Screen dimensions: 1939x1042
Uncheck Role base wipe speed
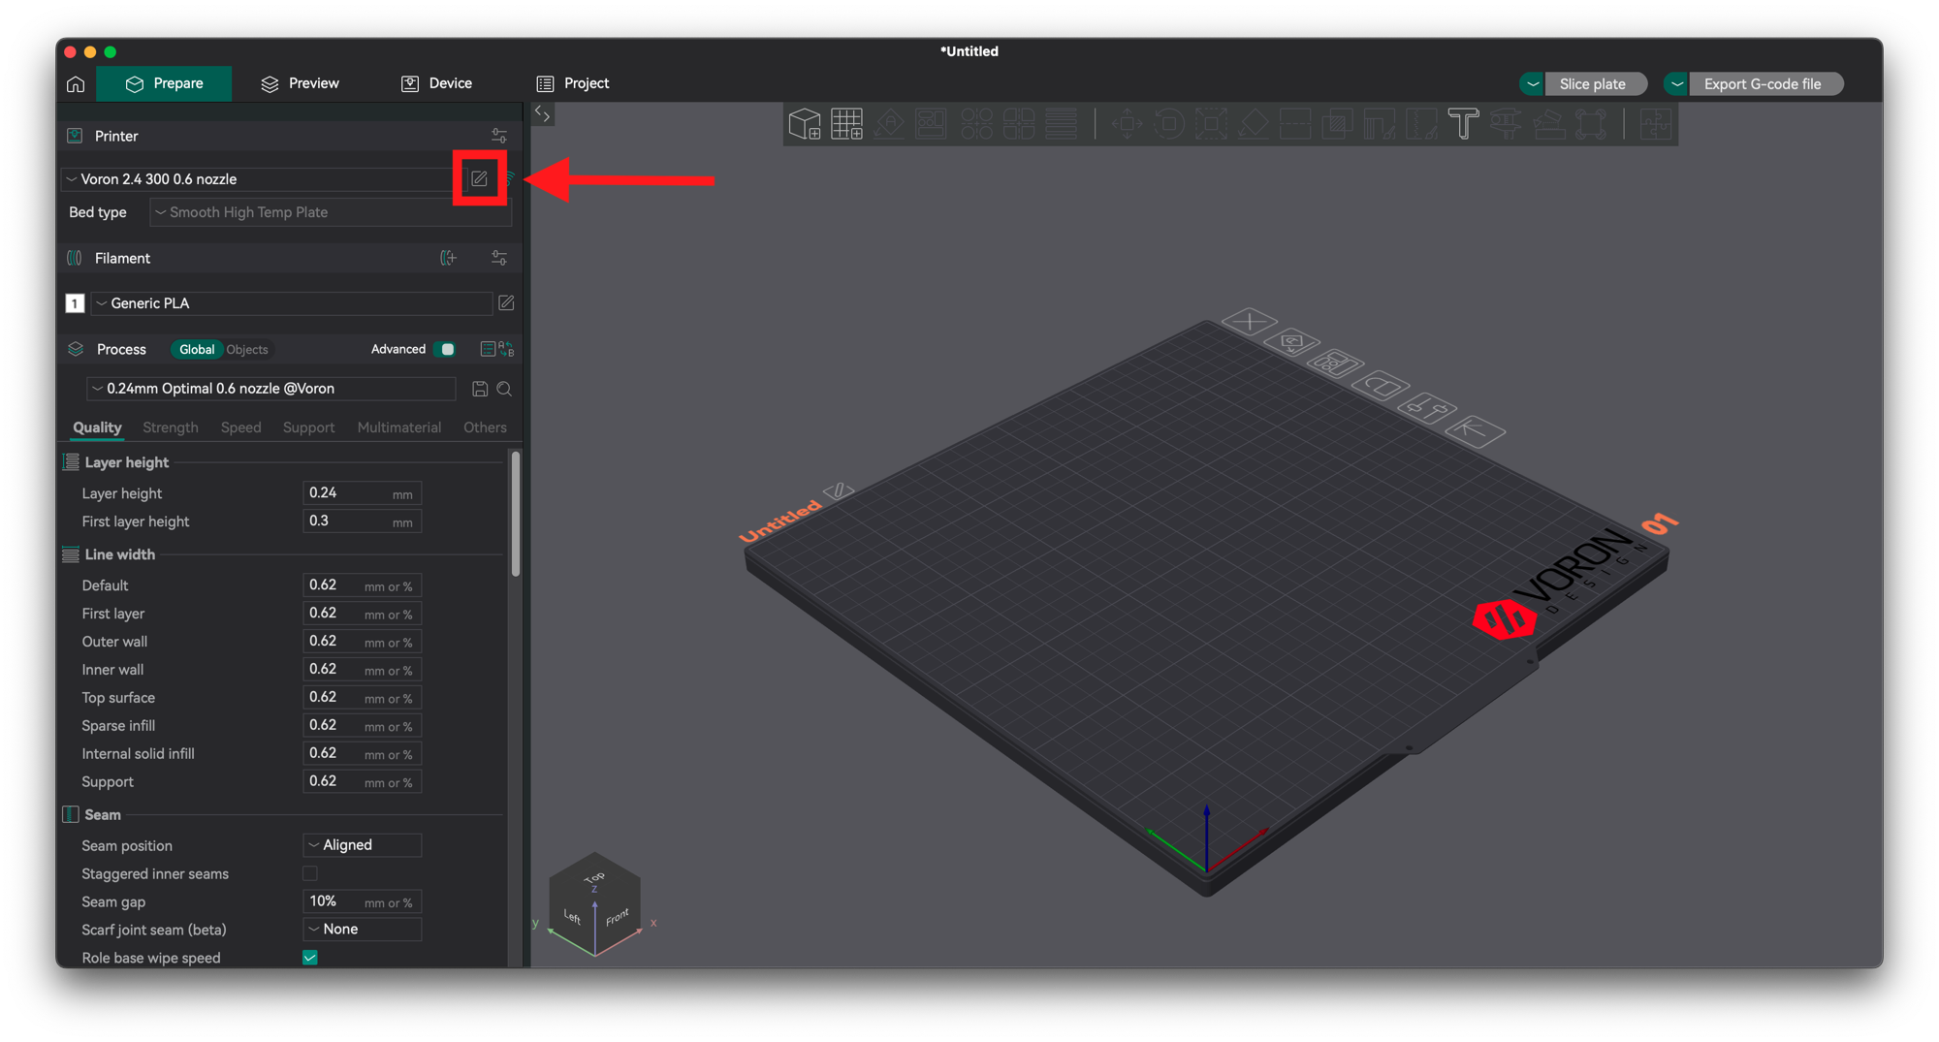310,958
